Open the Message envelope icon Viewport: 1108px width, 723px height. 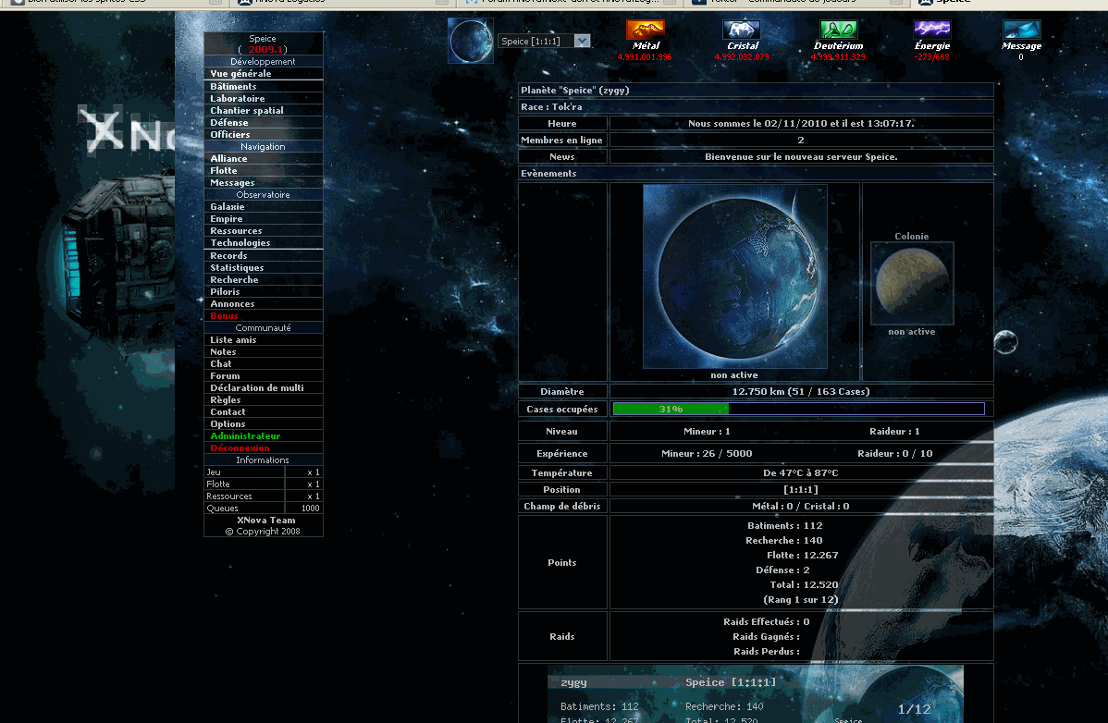[x=1021, y=30]
